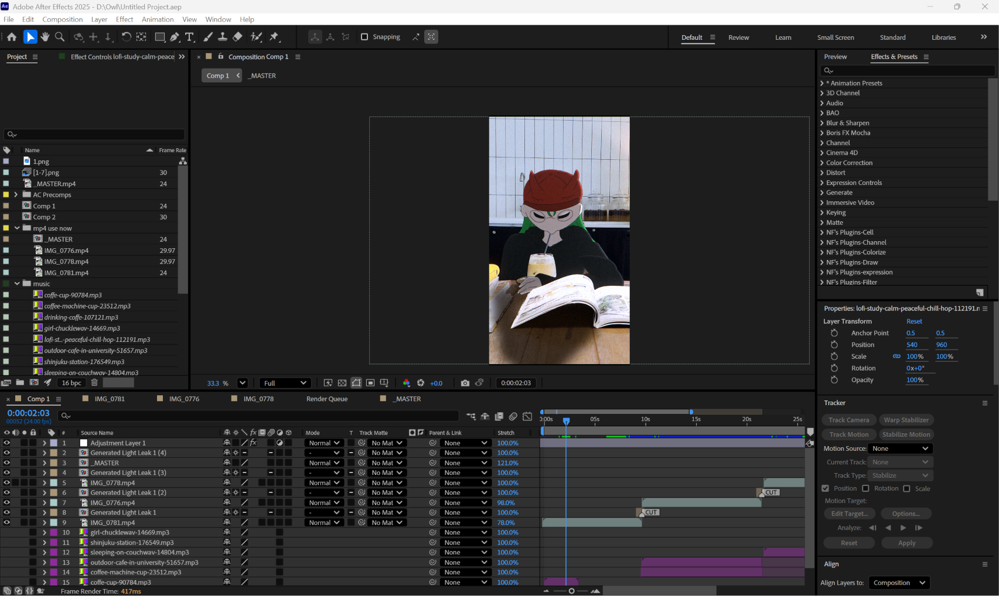Screen dimensions: 999x596
Task: Check the Scale checkbox in Tracker
Action: [x=906, y=488]
